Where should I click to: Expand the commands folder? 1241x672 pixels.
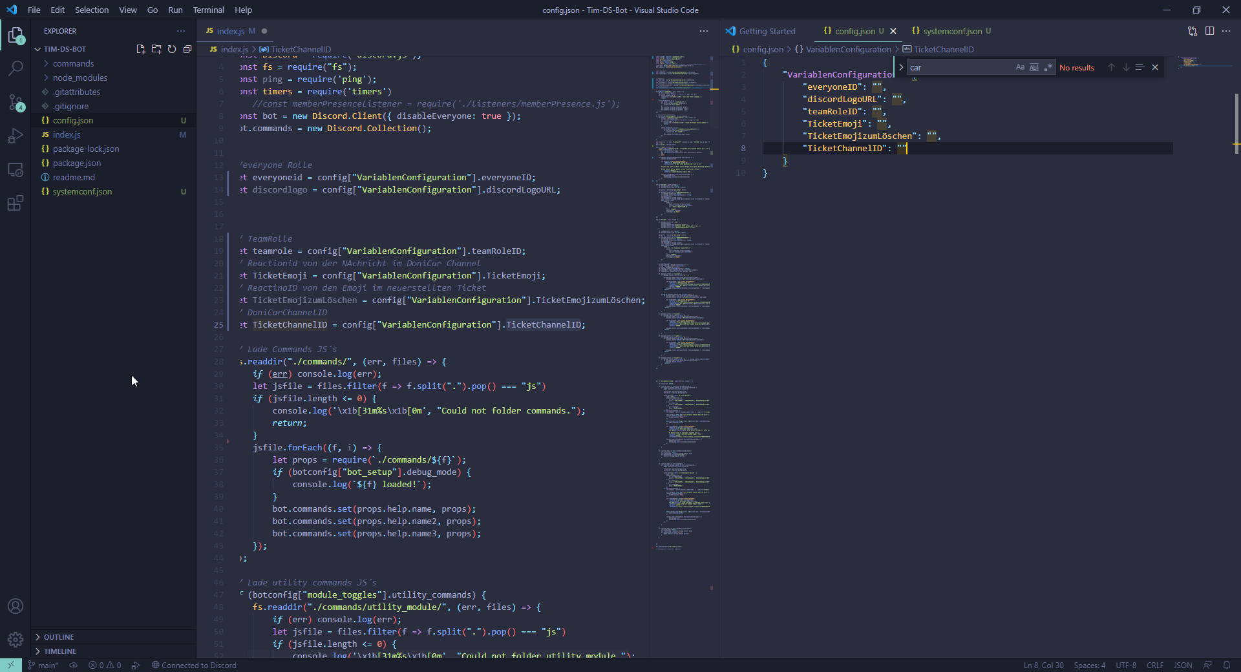(73, 63)
